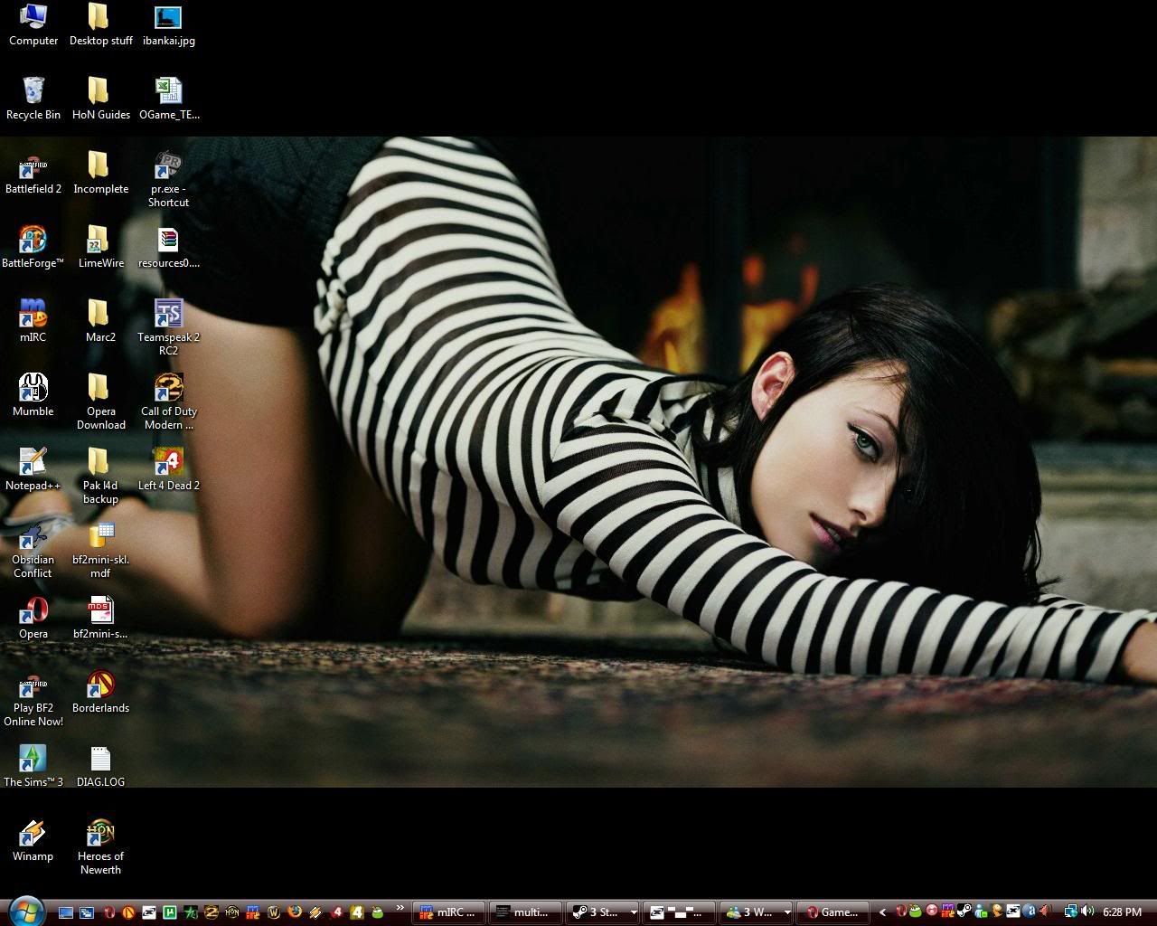This screenshot has width=1157, height=926.
Task: Launch Call of Duty Modern shortcut
Action: point(168,402)
